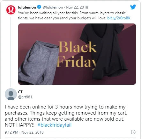Open CT's default grey profile avatar
The height and width of the screenshot is (139, 142).
pos(11,94)
